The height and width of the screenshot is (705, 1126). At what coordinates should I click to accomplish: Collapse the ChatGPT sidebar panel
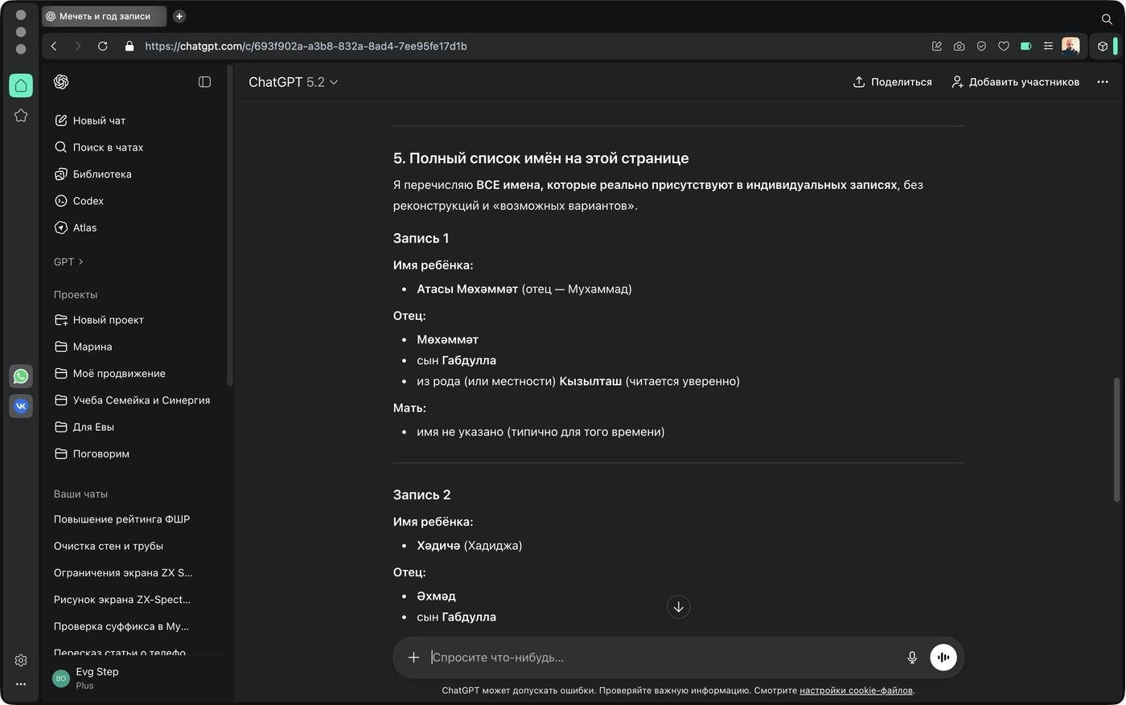204,82
